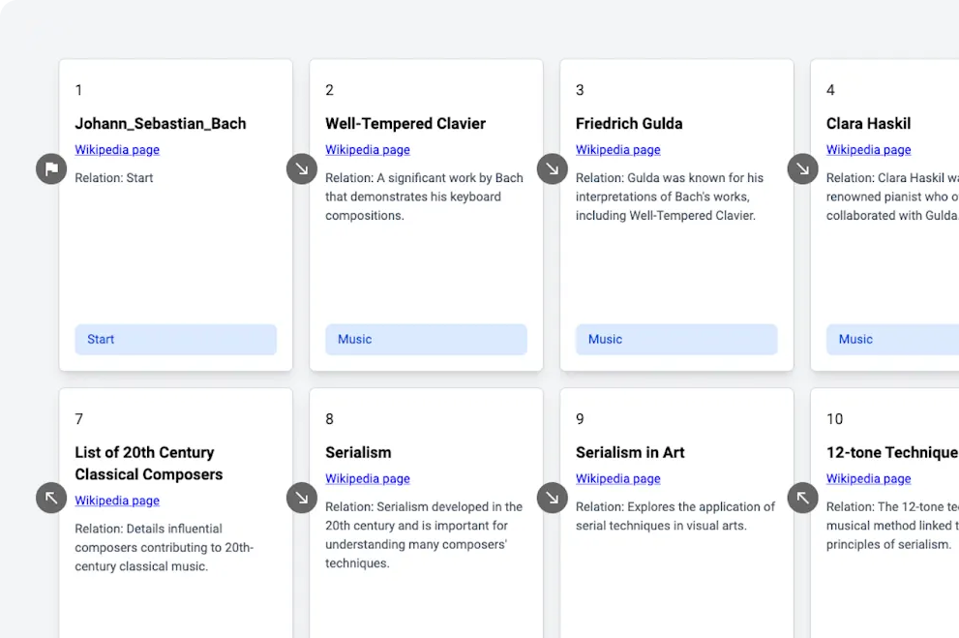Open Wikipedia page link for Serialism in Art

click(618, 479)
